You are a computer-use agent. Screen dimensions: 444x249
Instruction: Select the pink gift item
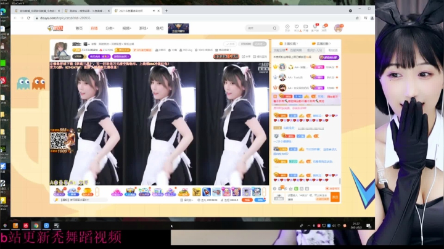tap(117, 192)
